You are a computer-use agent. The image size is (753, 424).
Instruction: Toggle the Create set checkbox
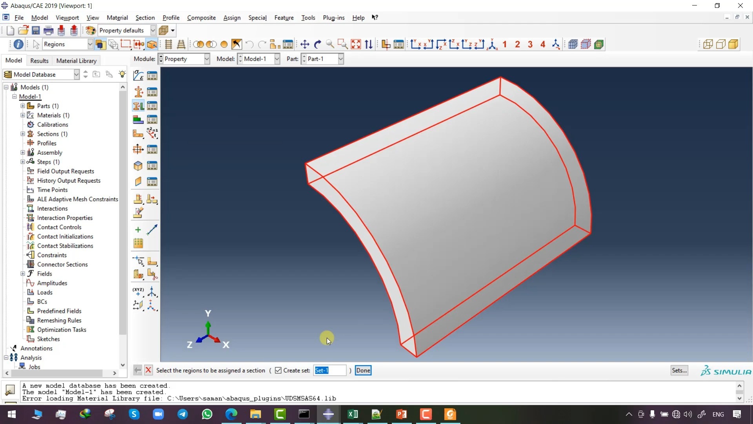tap(278, 370)
